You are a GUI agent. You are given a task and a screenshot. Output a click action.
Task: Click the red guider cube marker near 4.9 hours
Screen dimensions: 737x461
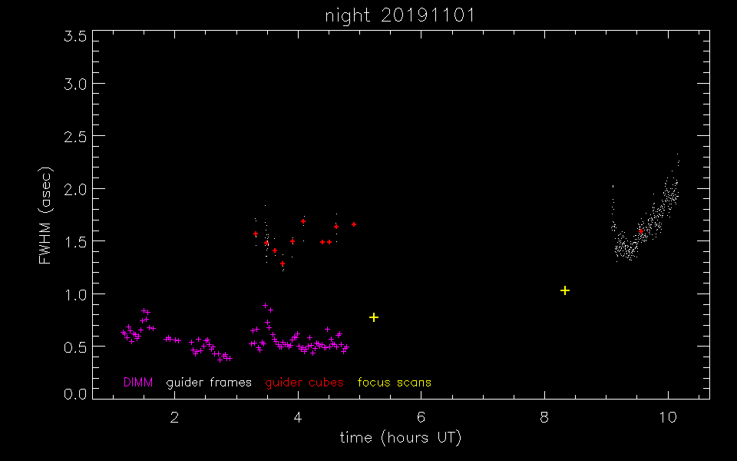point(354,224)
